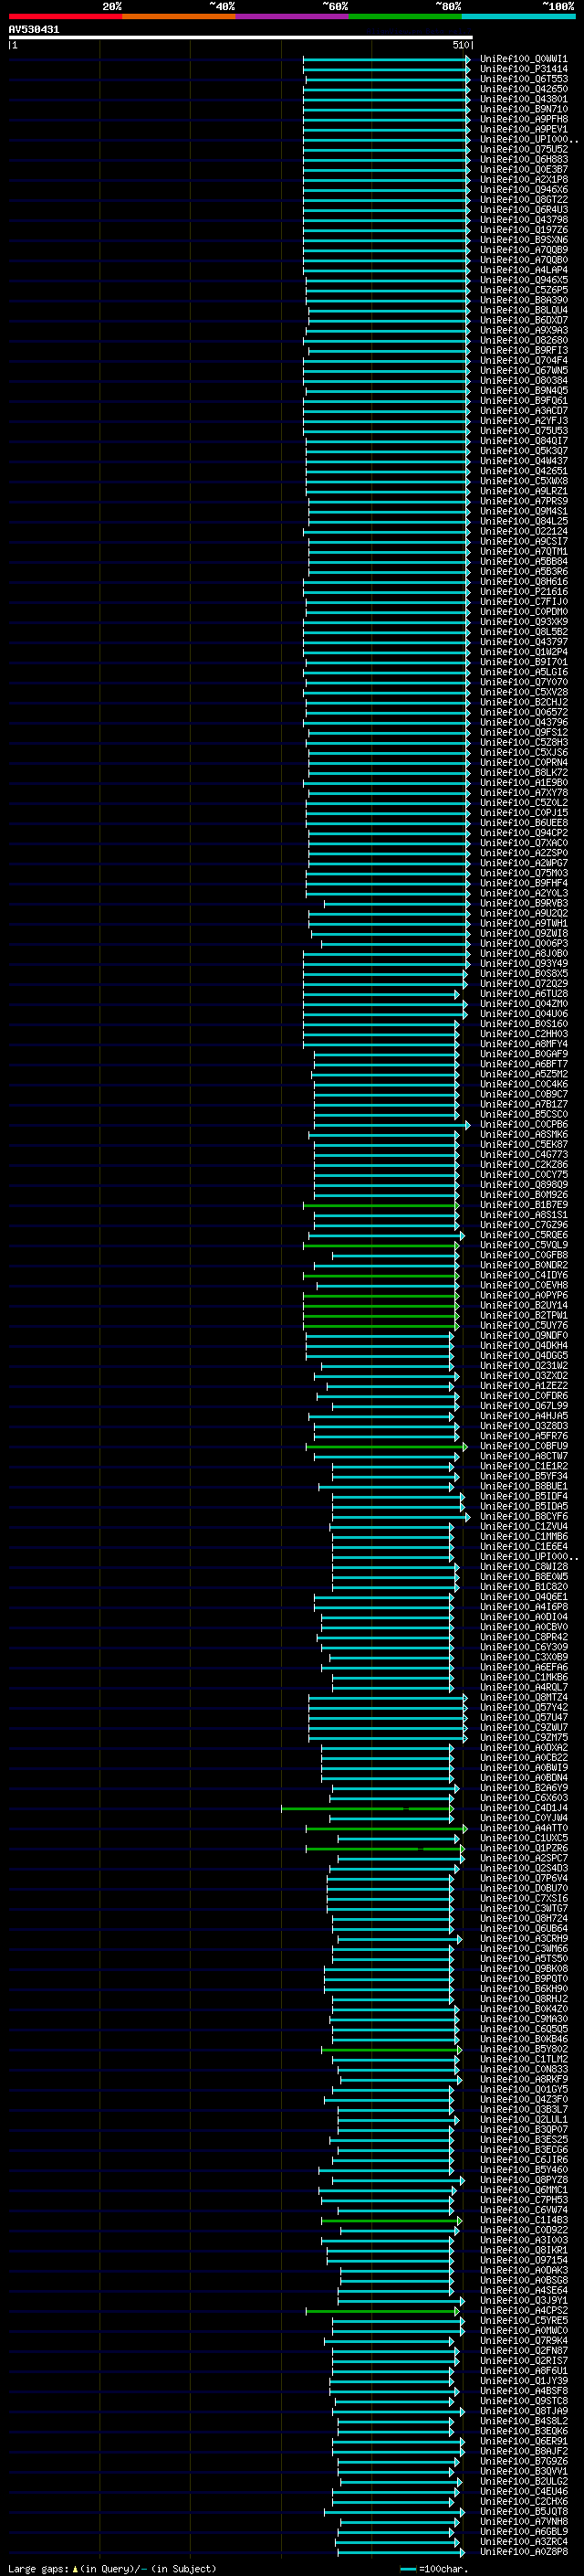Select hit label UniRef100_Q231W2
The height and width of the screenshot is (2576, 584).
click(x=524, y=1366)
